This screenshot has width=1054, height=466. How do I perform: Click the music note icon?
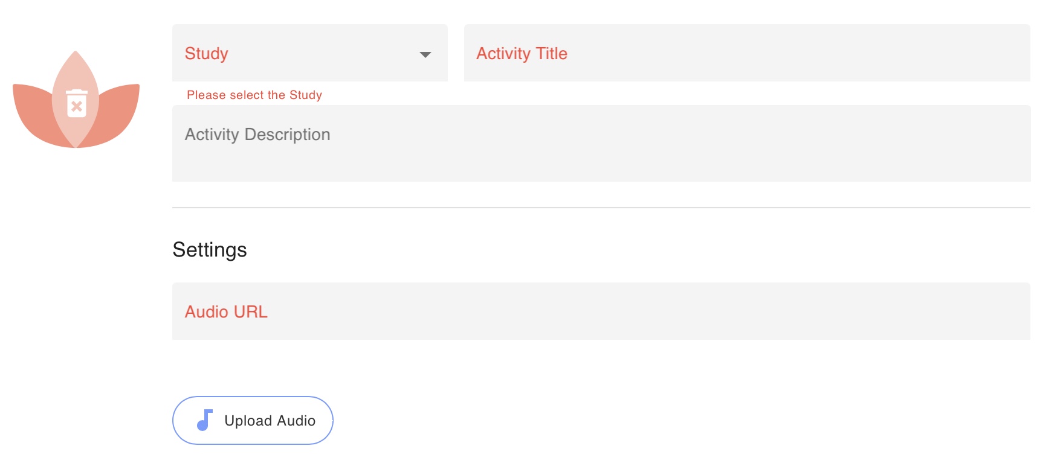pos(205,420)
